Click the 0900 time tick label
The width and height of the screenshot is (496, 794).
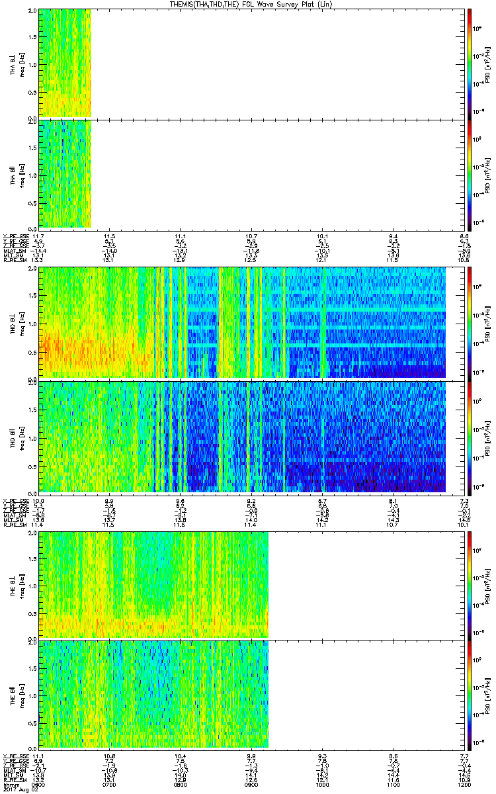coord(251,784)
